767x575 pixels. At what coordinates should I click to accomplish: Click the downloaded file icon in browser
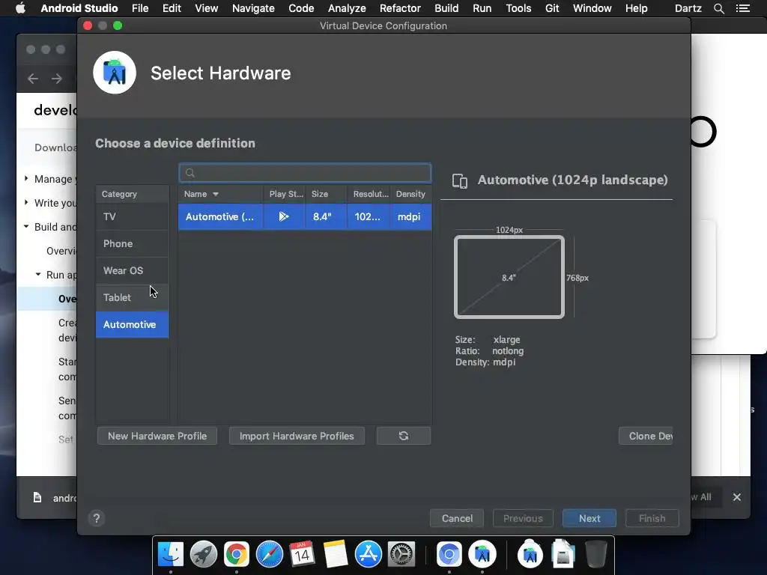coord(37,498)
